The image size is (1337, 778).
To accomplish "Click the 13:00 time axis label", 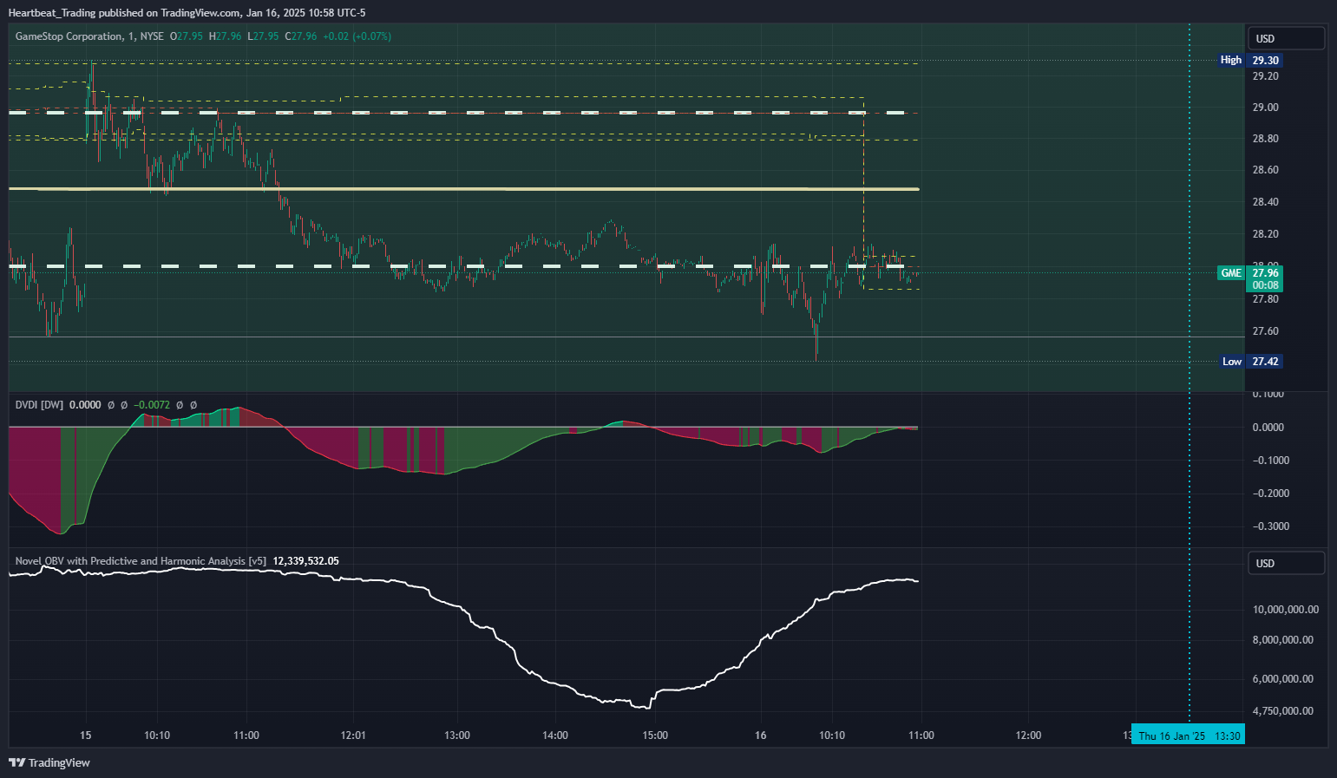I will (x=457, y=736).
